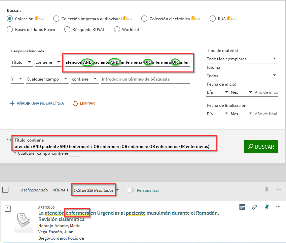This screenshot has width=286, height=243.
Task: Click AÑADIR UNA NUEVA LÍNEA
Action: 37,103
